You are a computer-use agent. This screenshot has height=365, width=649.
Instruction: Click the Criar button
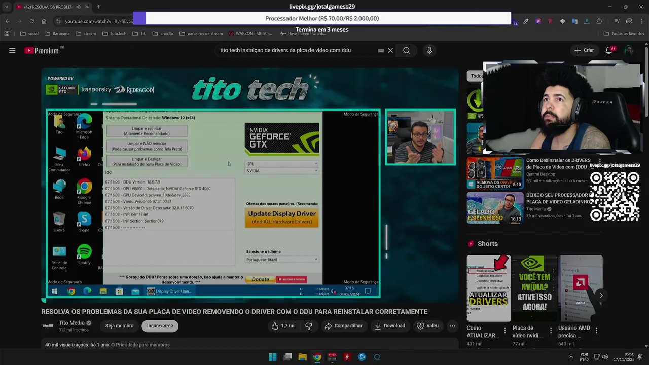point(584,50)
